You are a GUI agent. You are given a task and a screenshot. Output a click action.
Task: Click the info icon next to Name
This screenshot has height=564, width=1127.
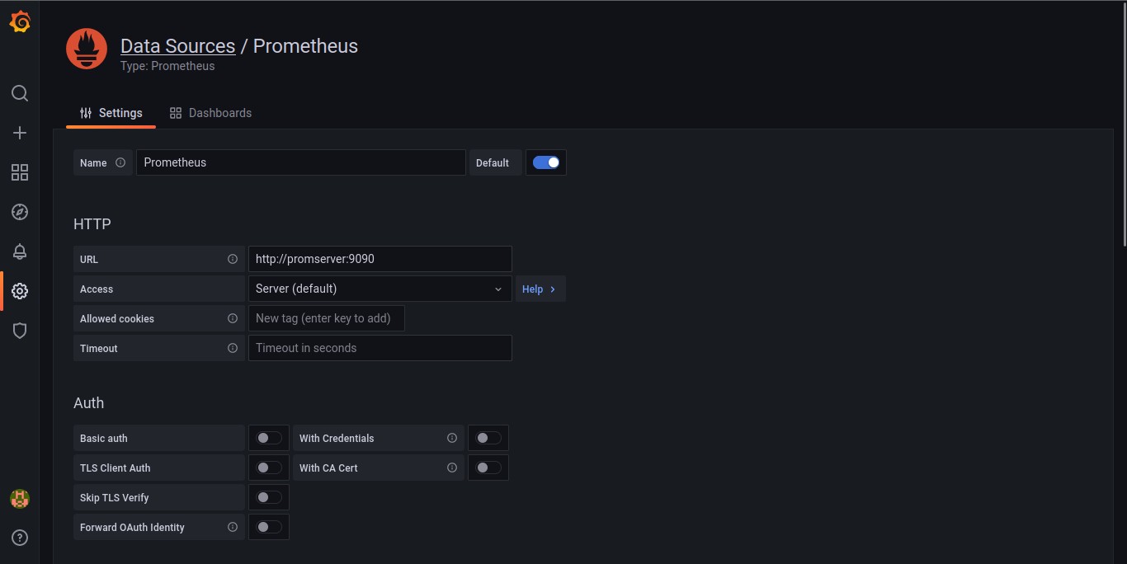click(120, 162)
